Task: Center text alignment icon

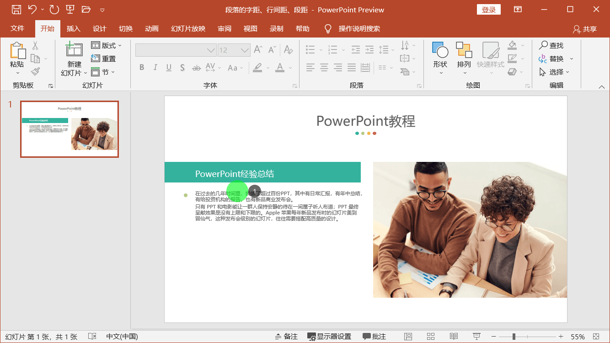Action: pos(324,68)
